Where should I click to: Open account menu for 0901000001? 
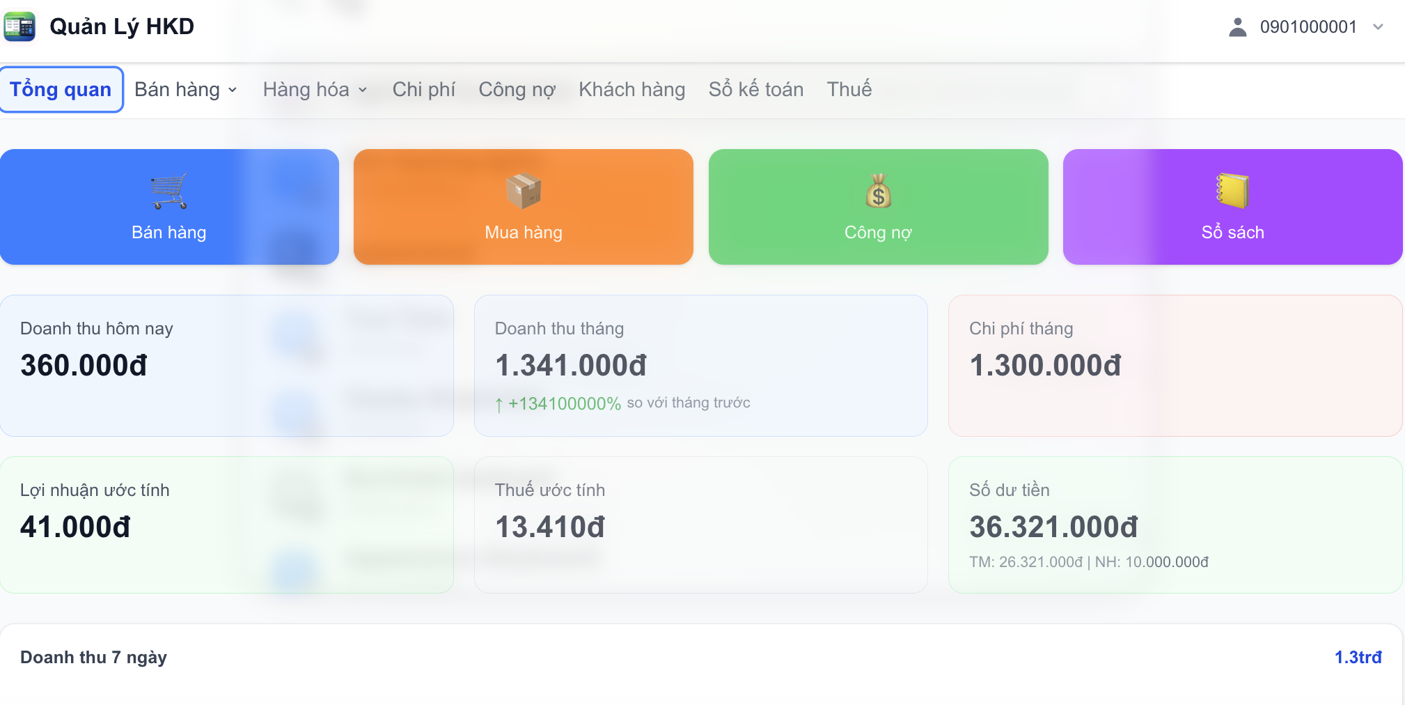(1305, 27)
